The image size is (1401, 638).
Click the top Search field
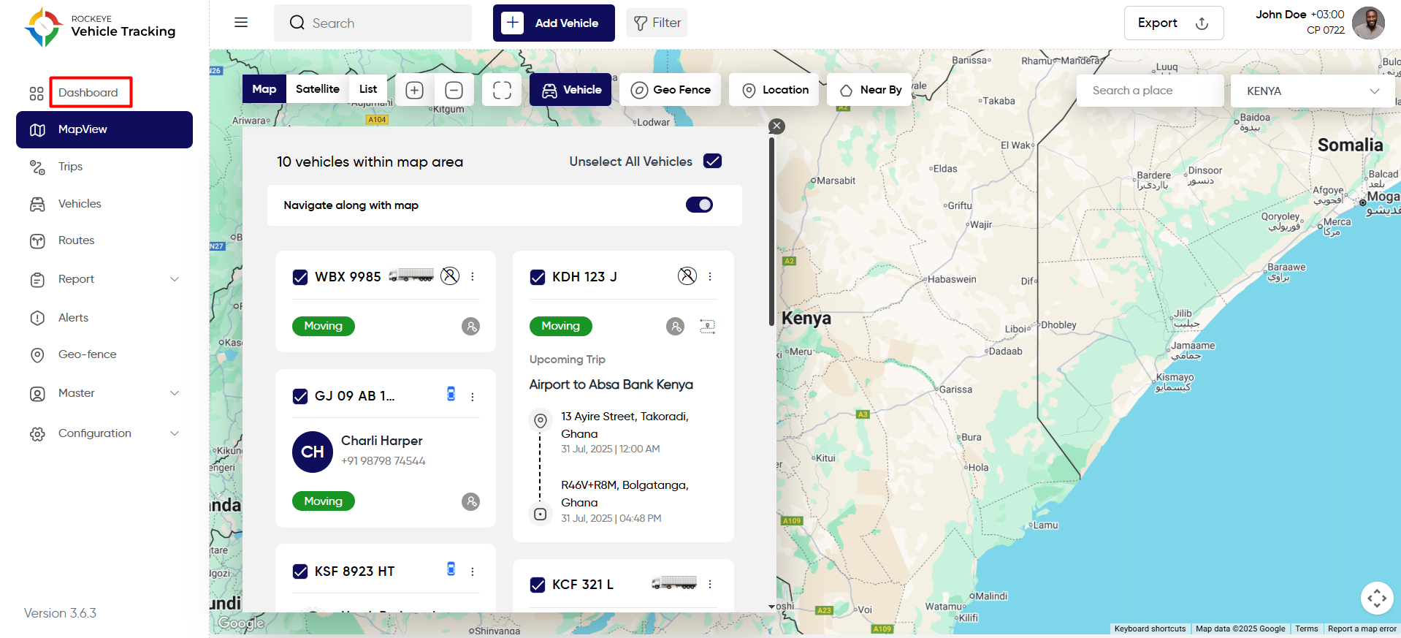pyautogui.click(x=373, y=23)
